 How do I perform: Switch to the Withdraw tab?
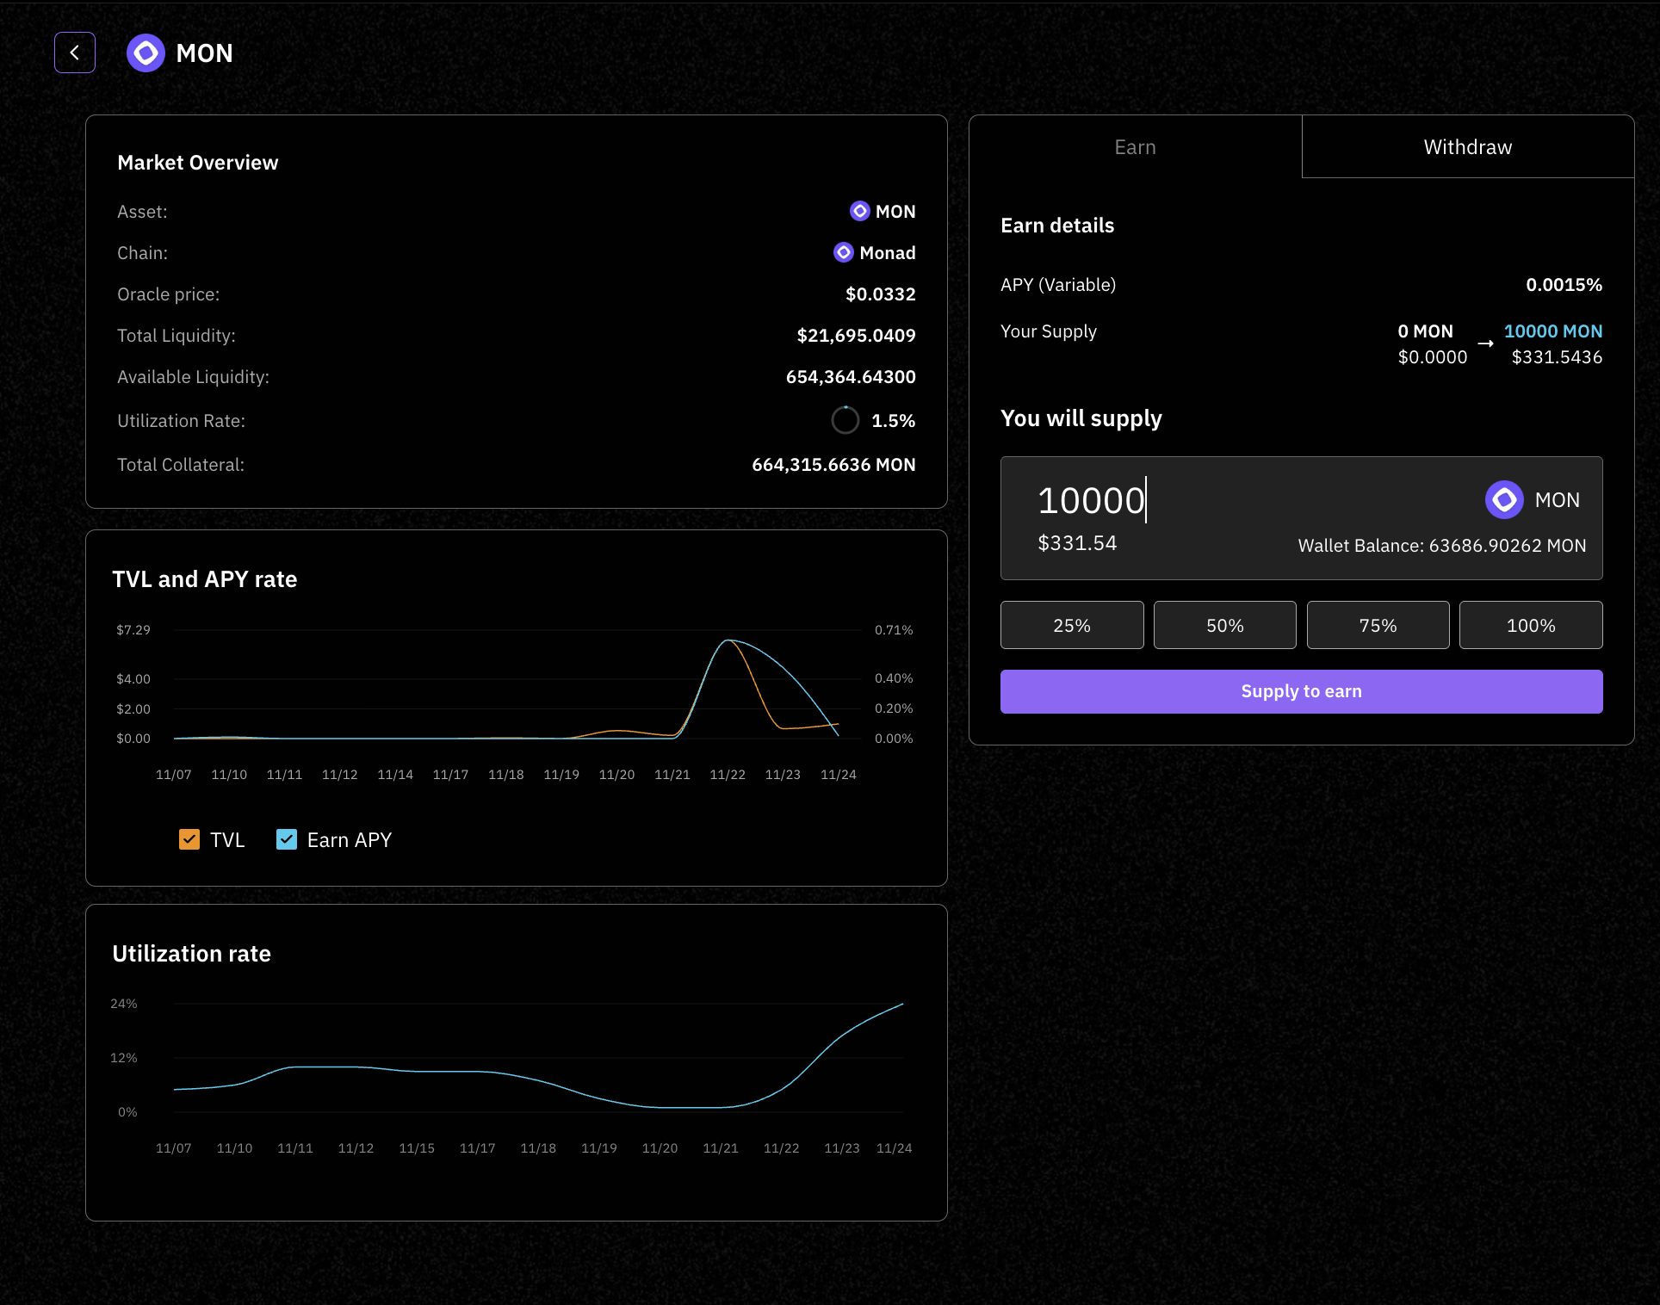point(1467,147)
